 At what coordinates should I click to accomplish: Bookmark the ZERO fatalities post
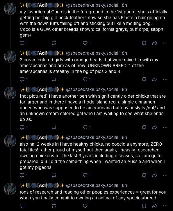[144, 175]
